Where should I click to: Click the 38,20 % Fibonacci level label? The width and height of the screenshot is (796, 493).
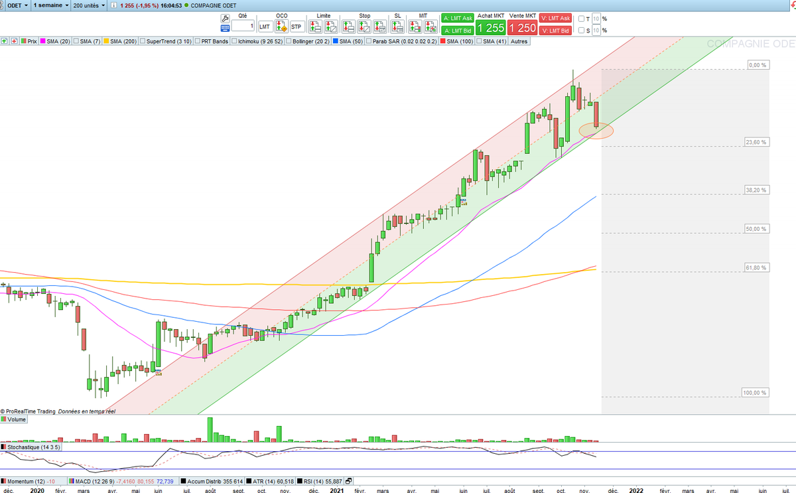(756, 190)
